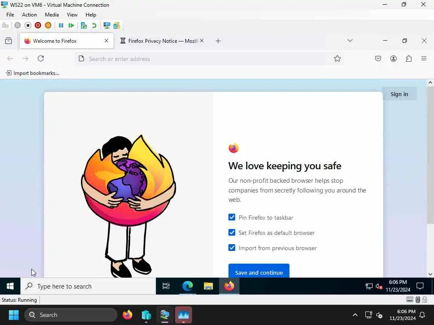Open the guest VM Start button
This screenshot has width=434, height=325.
pyautogui.click(x=10, y=286)
